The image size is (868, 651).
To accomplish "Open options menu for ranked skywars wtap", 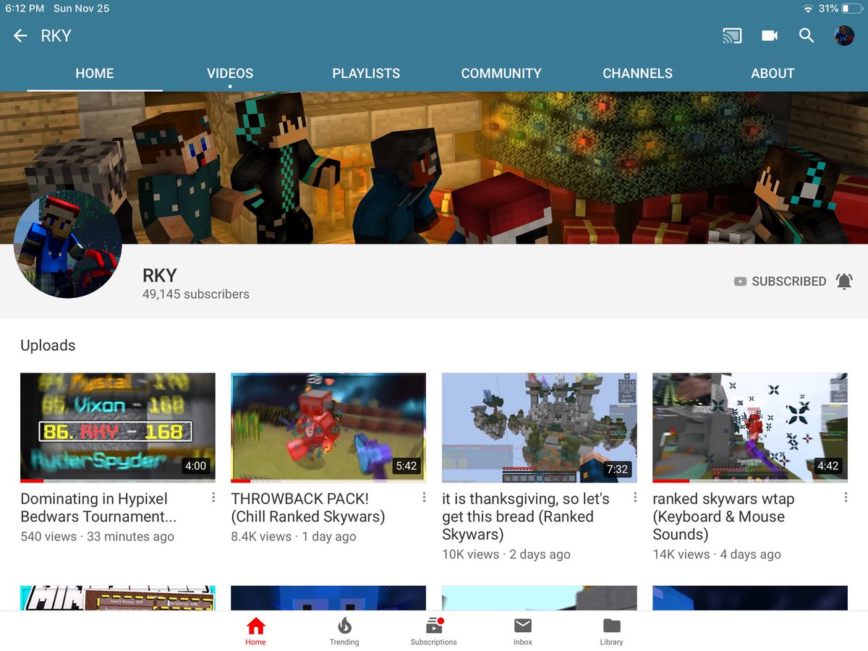I will tap(846, 498).
